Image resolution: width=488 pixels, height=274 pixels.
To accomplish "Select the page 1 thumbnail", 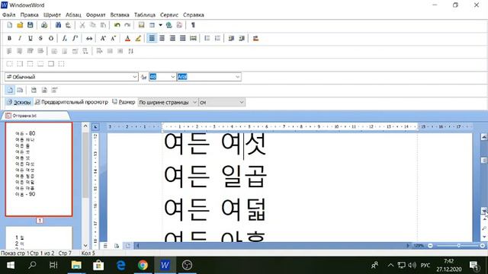I will (x=39, y=169).
